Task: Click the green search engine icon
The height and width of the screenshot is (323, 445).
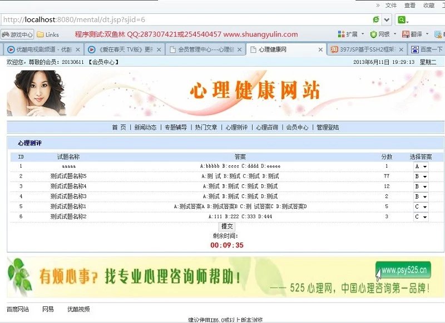Action: 401,19
